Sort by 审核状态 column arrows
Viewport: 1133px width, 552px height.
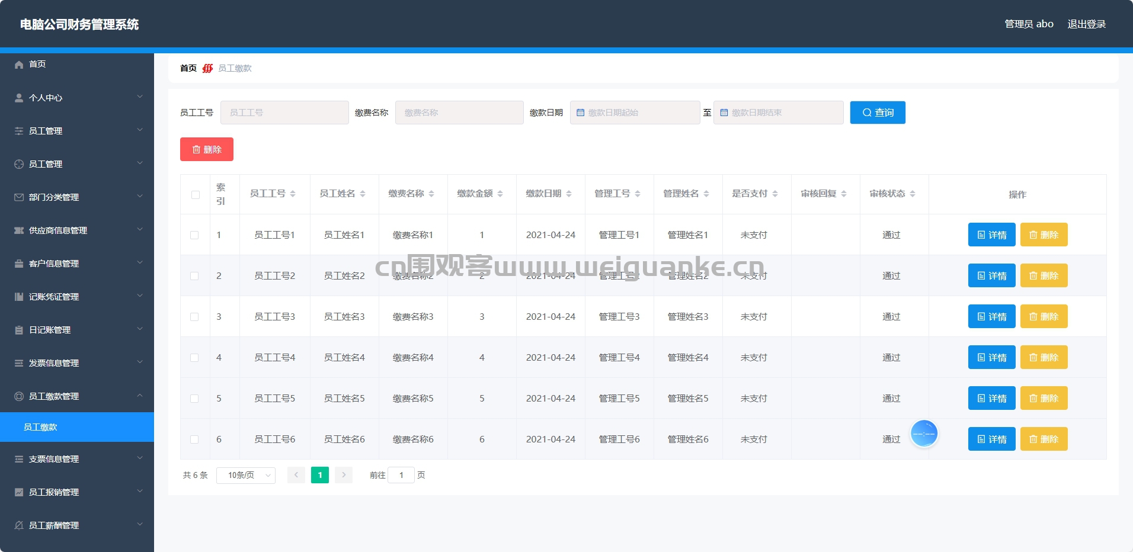(913, 194)
